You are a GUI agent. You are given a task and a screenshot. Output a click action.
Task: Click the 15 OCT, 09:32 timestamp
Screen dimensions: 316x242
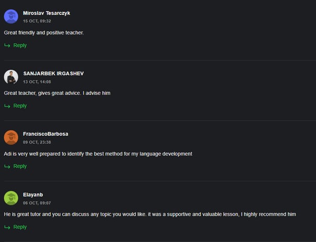[x=37, y=21]
